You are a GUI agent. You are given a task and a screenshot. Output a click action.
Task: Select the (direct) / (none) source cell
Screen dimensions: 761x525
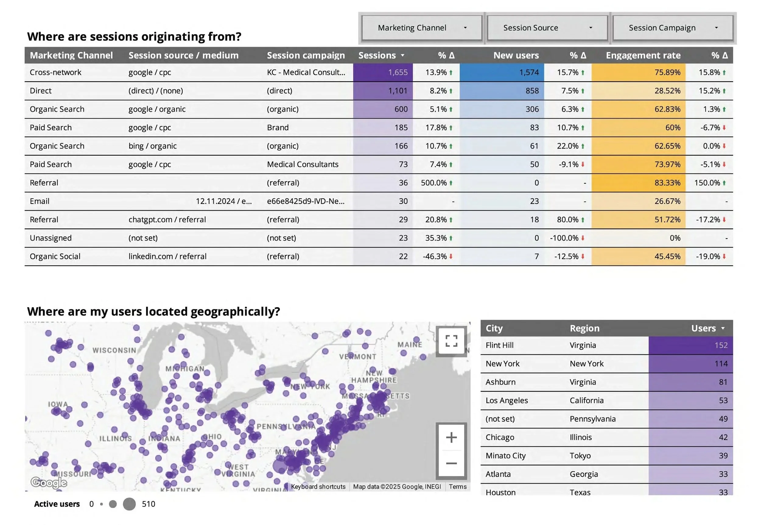(x=156, y=91)
